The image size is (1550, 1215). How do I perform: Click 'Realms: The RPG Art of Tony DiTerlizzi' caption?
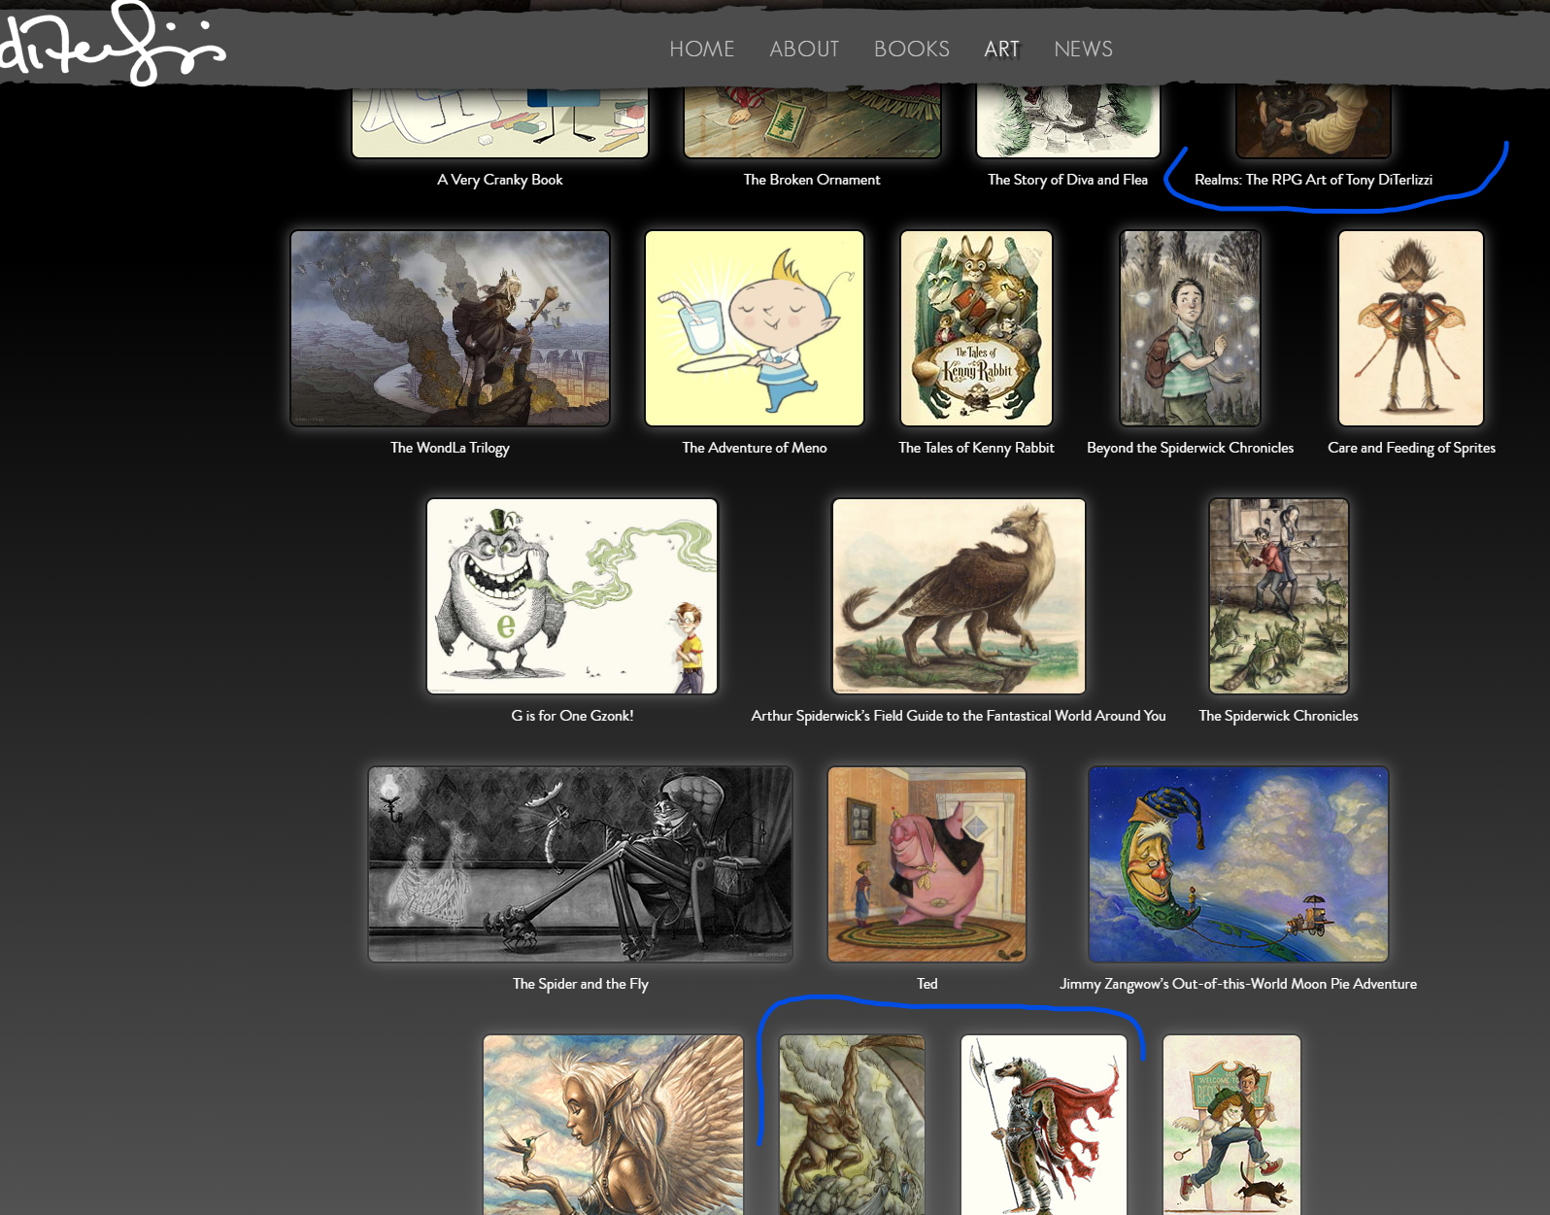click(1313, 180)
